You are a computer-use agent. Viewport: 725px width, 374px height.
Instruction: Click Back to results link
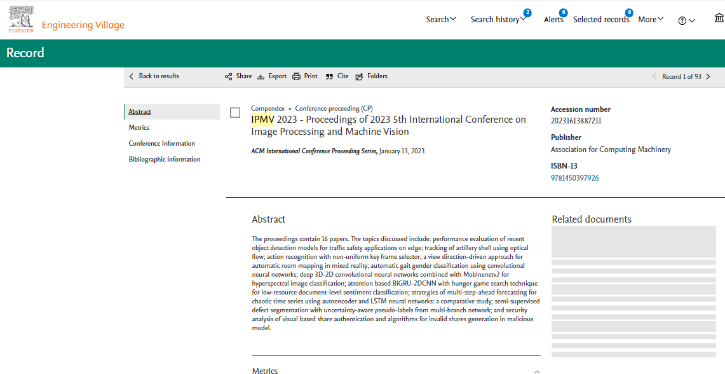tap(154, 76)
